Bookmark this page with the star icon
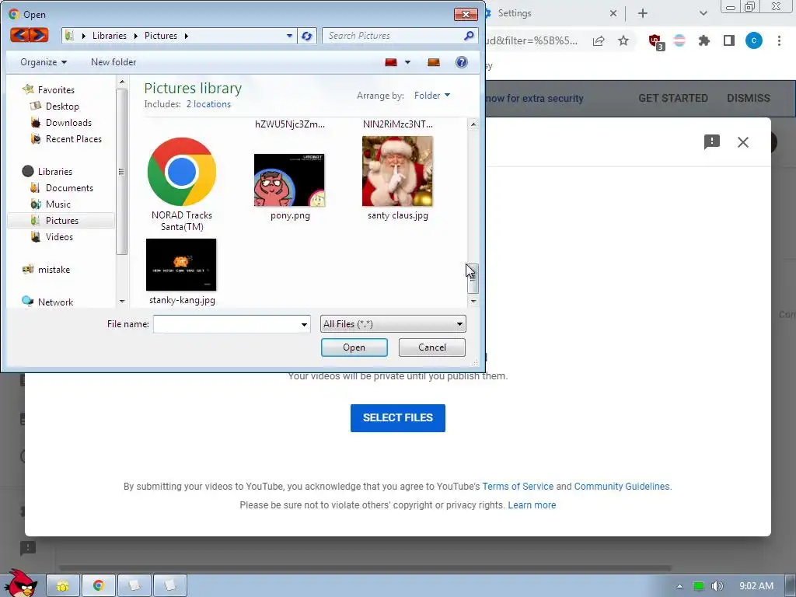Viewport: 796px width, 597px height. click(623, 40)
